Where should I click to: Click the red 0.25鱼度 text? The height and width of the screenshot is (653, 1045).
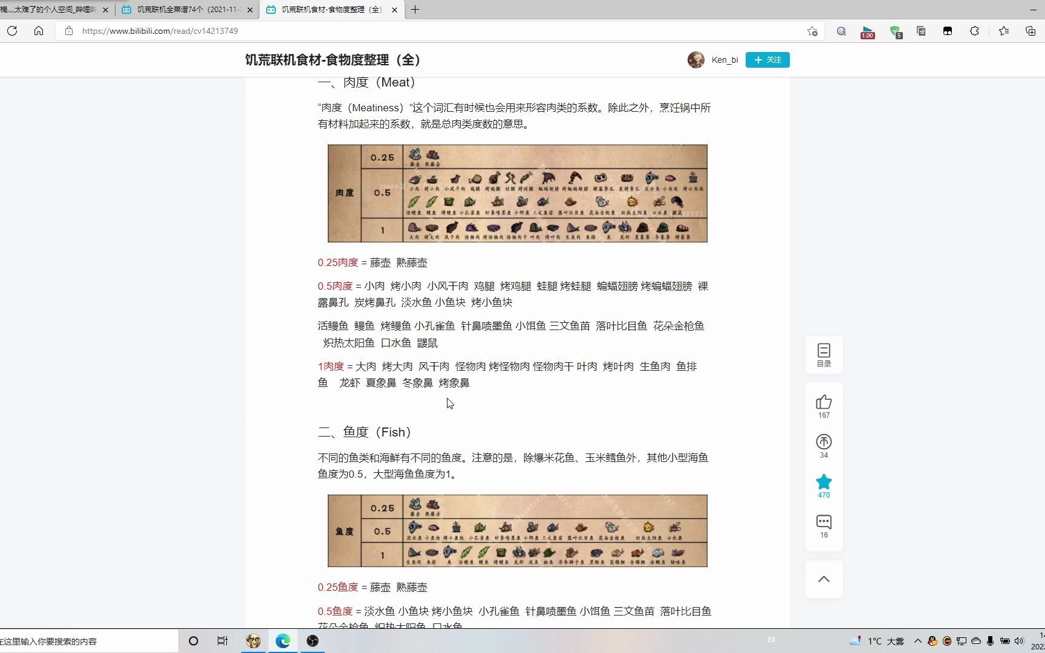pyautogui.click(x=338, y=587)
